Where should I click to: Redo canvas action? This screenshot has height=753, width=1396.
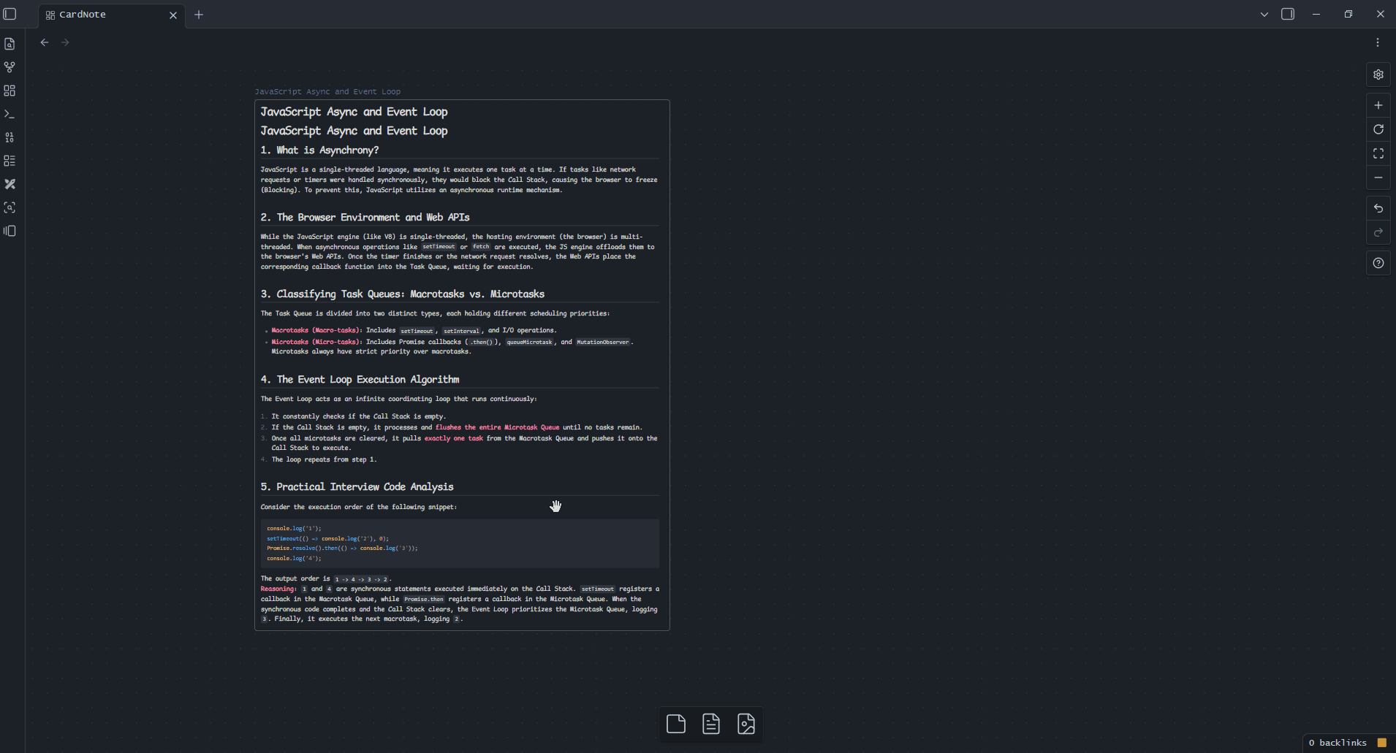pyautogui.click(x=1378, y=232)
